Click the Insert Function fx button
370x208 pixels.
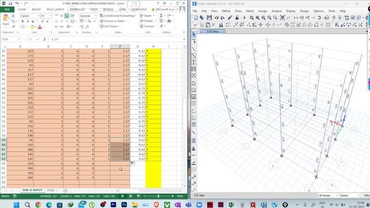pyautogui.click(x=45, y=39)
